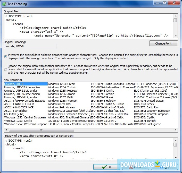
Task: Select Windows 1254: Turkish
Action: coord(62,87)
